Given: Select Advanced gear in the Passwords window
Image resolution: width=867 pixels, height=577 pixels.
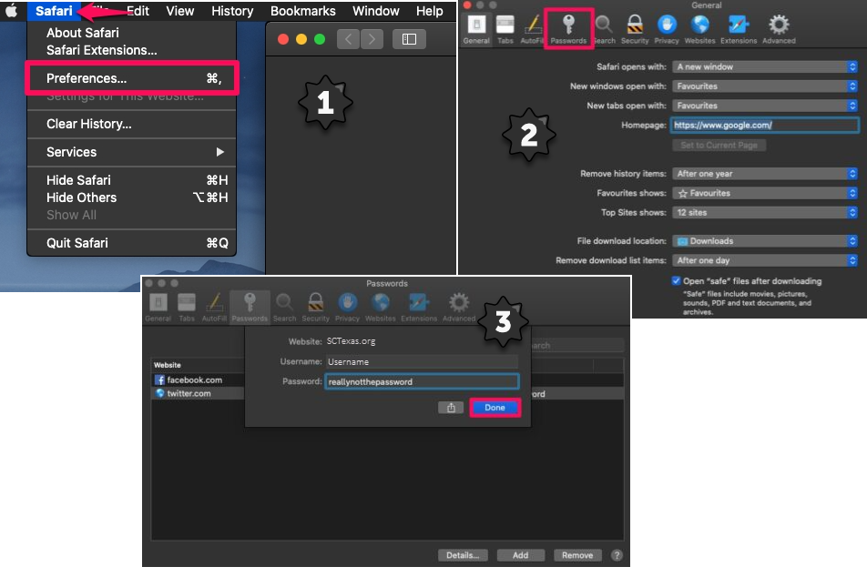Looking at the screenshot, I should coord(459,308).
